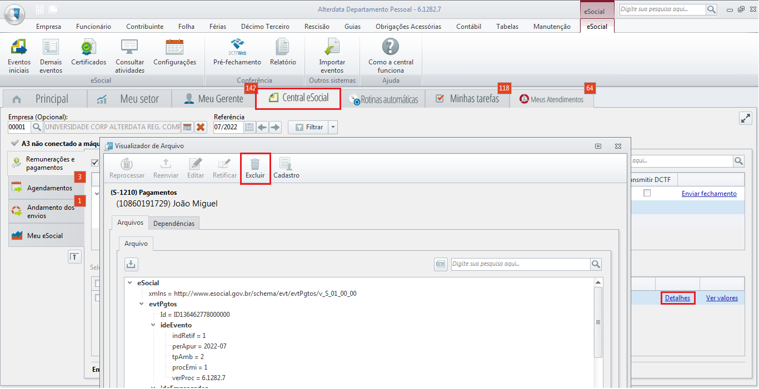Select the verProc = 6.1282.7 line

199,378
